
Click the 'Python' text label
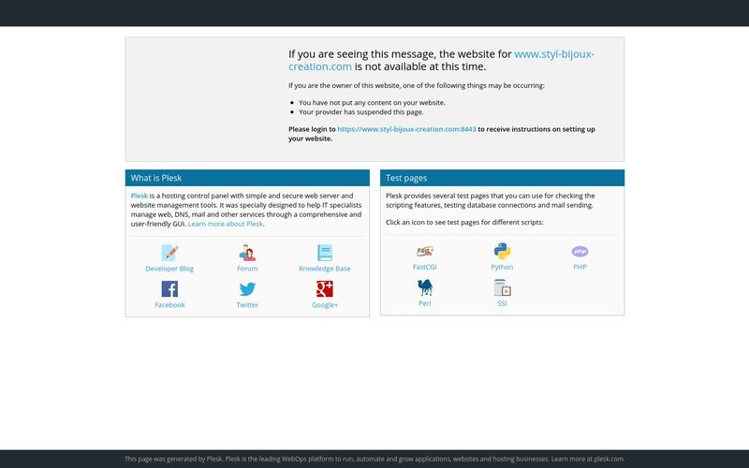pyautogui.click(x=502, y=268)
